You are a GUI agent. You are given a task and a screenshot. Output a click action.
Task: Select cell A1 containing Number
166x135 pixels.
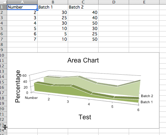pos(22,7)
